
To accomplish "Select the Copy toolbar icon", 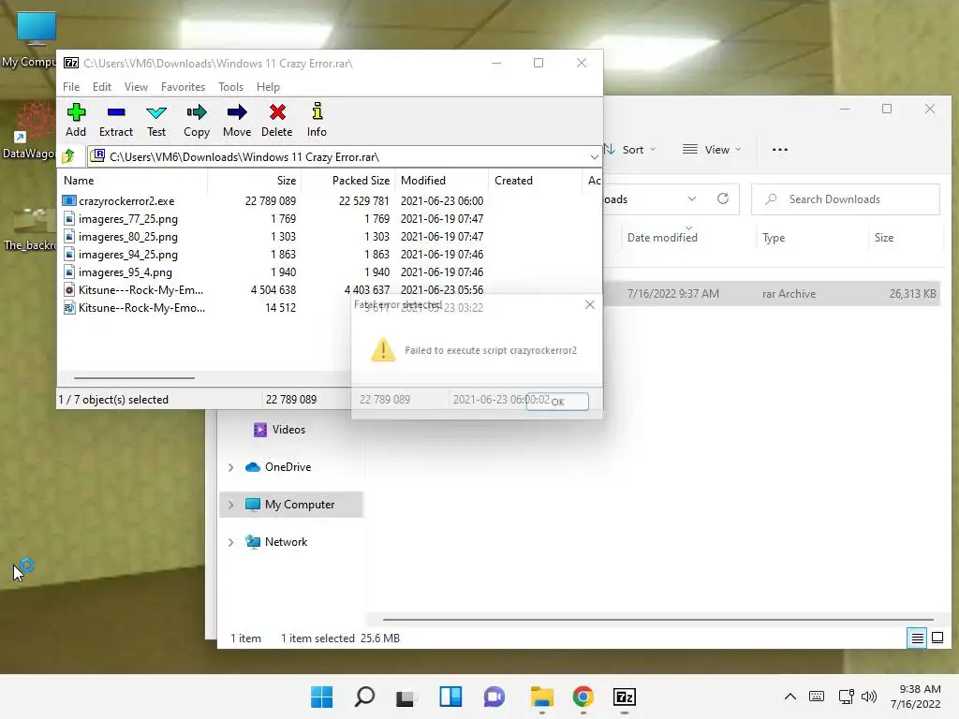I will [197, 112].
